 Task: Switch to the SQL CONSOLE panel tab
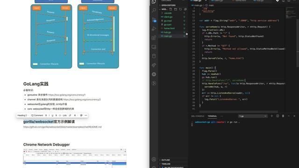(198, 116)
